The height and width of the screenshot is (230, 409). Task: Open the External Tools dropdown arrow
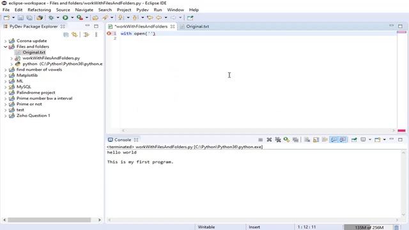coord(87,18)
